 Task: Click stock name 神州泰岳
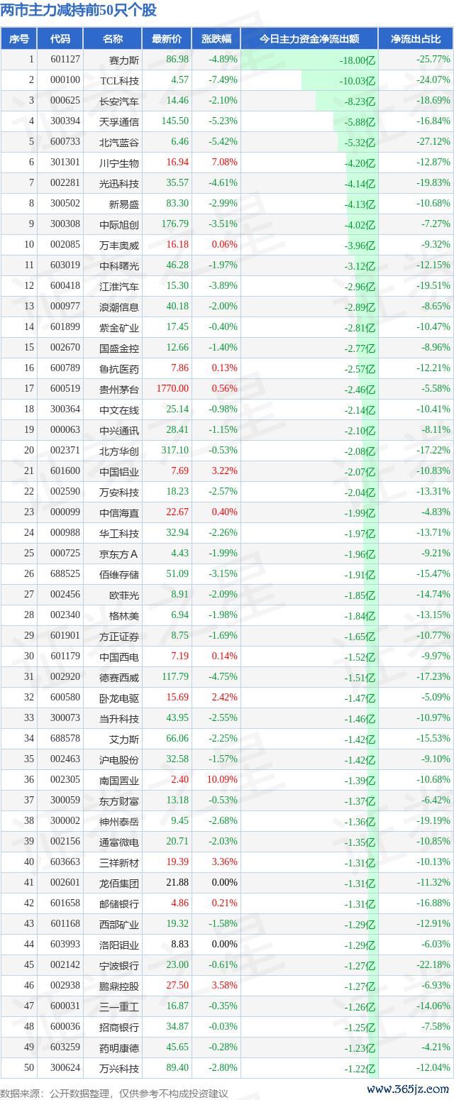click(119, 821)
